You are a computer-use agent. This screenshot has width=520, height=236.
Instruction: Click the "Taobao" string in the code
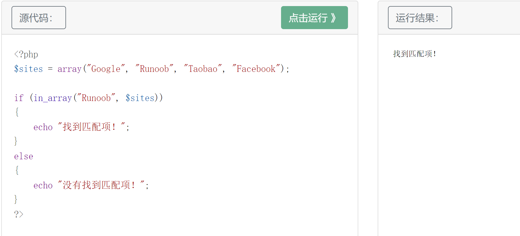point(203,69)
